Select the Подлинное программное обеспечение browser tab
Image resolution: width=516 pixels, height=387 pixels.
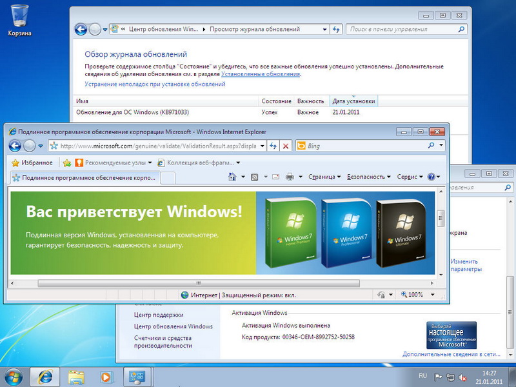(85, 178)
